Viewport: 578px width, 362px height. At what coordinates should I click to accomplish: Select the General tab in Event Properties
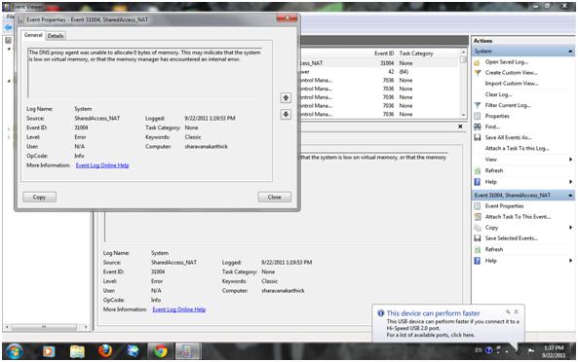coord(33,35)
